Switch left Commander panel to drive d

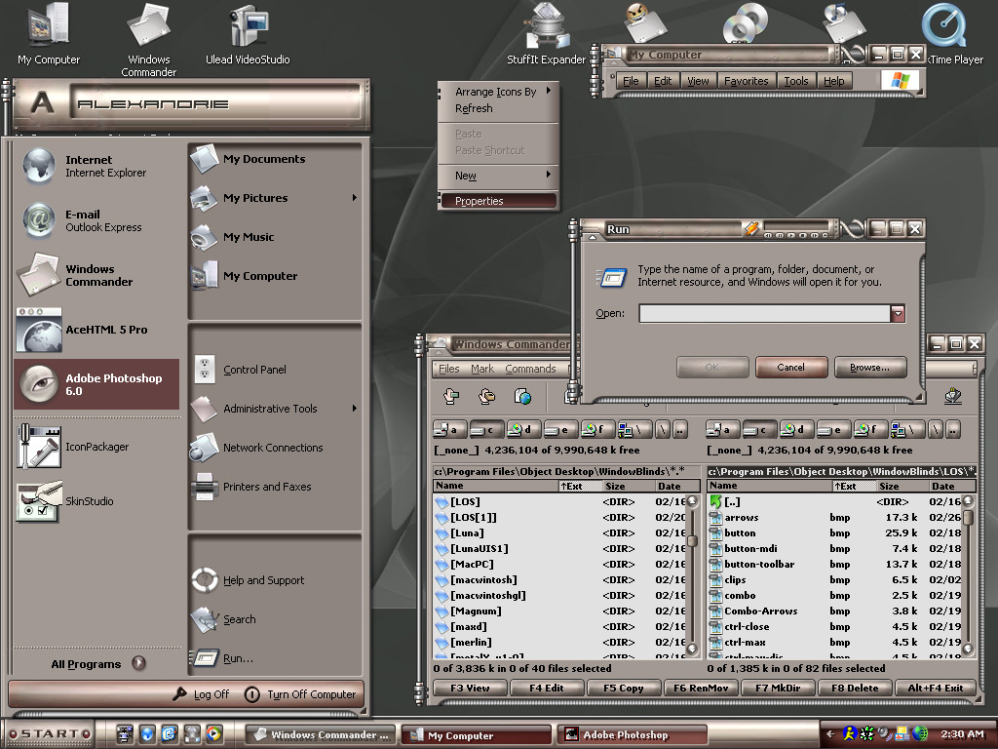(523, 430)
